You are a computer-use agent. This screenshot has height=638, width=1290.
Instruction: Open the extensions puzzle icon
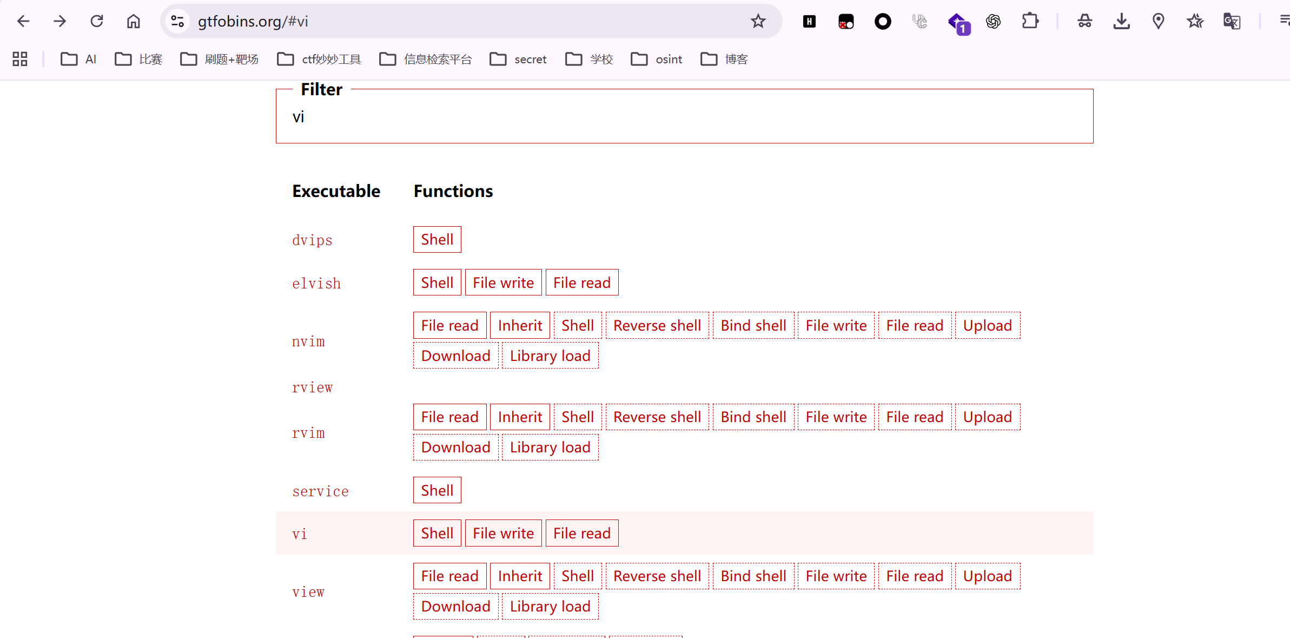point(1030,21)
